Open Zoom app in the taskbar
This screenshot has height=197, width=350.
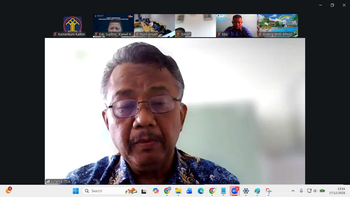pyautogui.click(x=234, y=191)
